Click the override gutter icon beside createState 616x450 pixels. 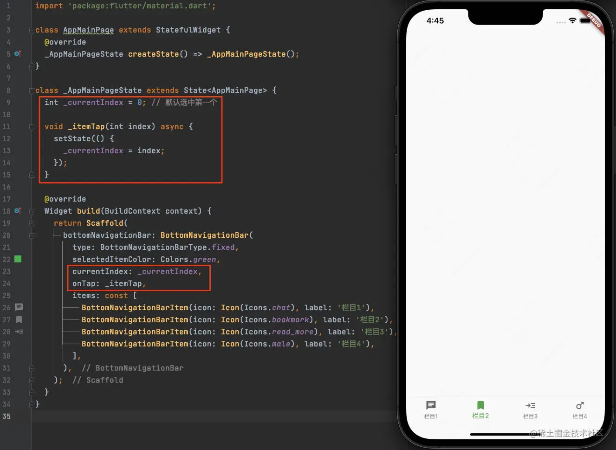pos(18,54)
